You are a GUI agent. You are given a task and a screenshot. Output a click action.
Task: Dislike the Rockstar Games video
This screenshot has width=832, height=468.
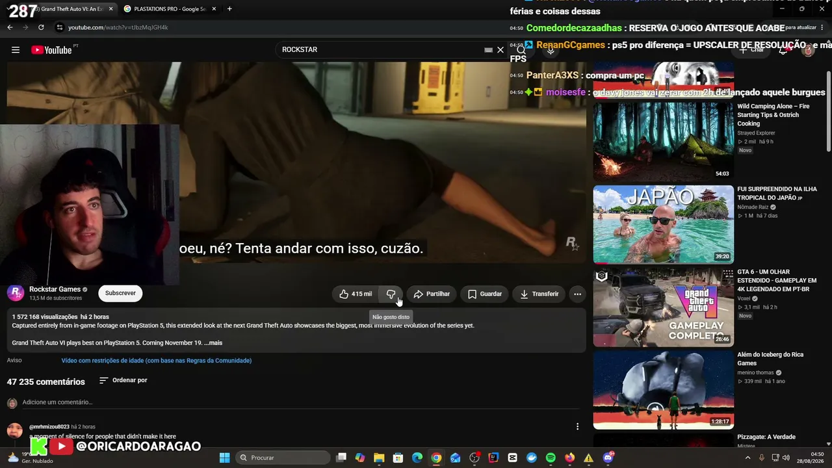tap(391, 294)
